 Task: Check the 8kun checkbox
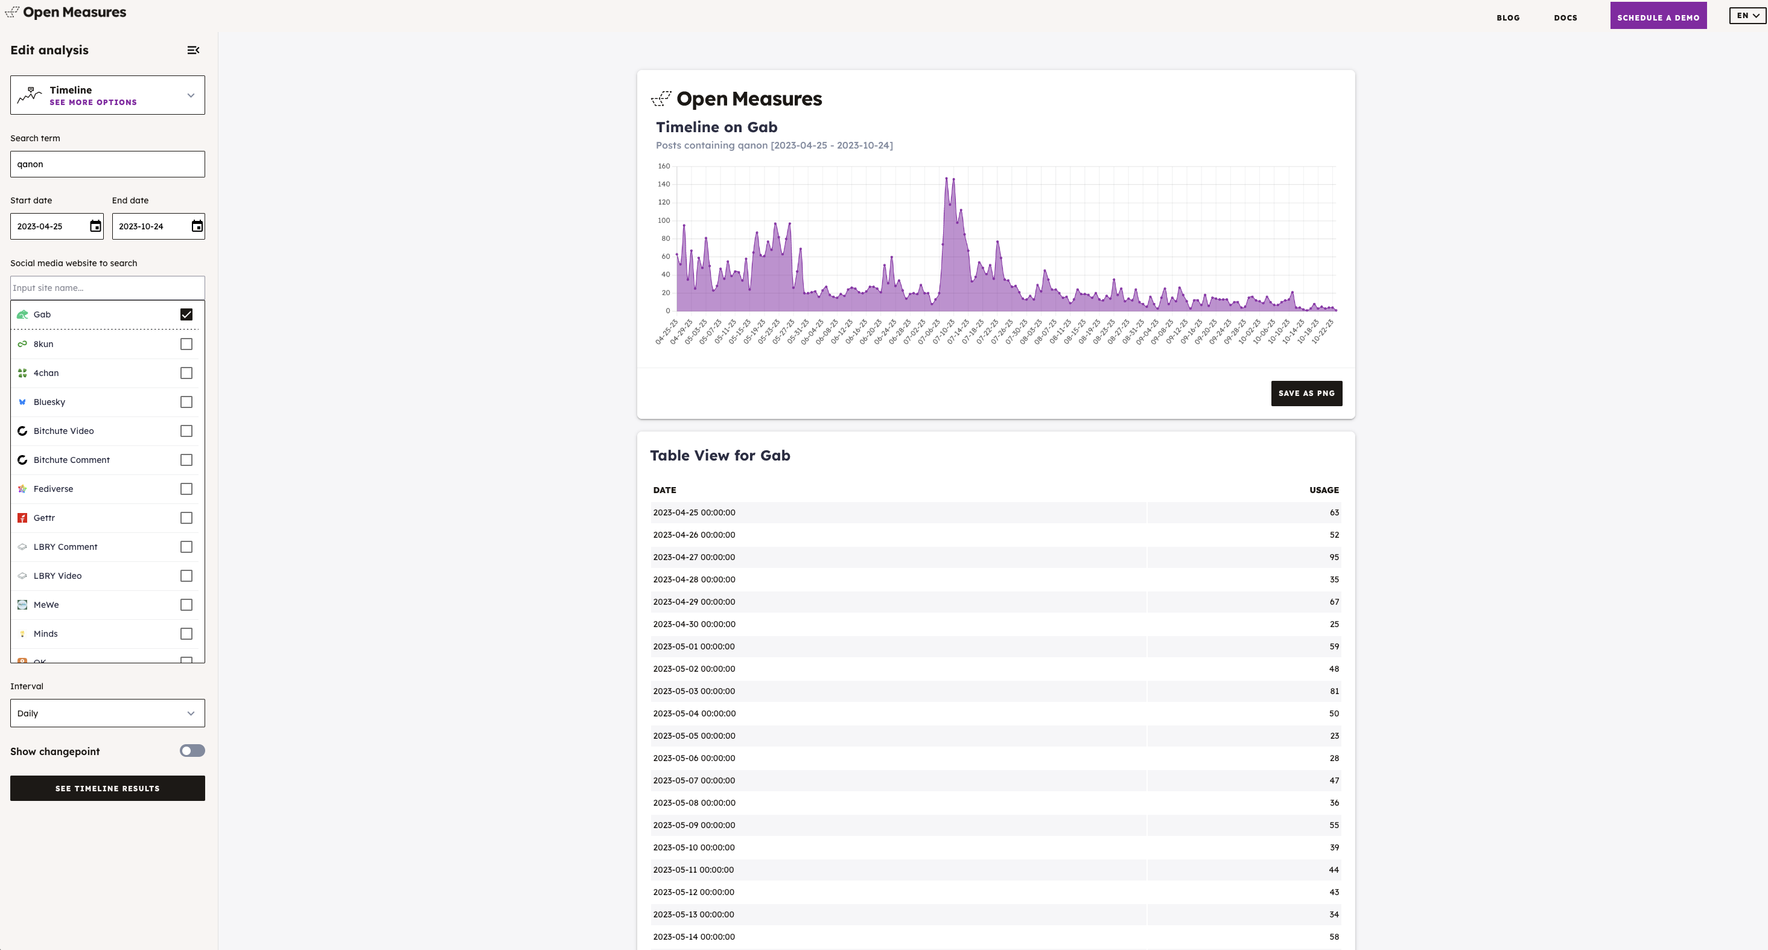[x=186, y=344]
